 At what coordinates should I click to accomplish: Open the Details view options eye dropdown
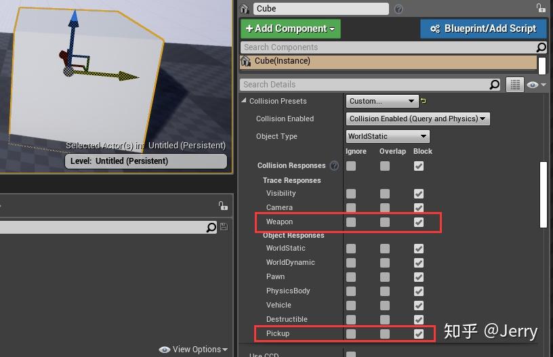pos(536,85)
